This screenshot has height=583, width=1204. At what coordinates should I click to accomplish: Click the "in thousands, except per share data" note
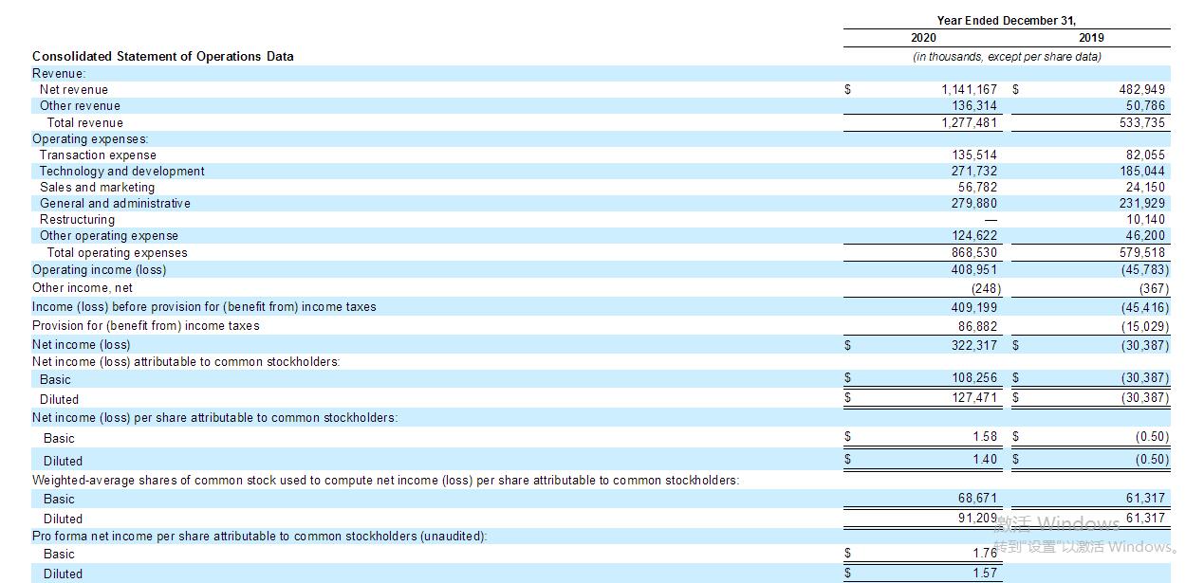[1007, 57]
